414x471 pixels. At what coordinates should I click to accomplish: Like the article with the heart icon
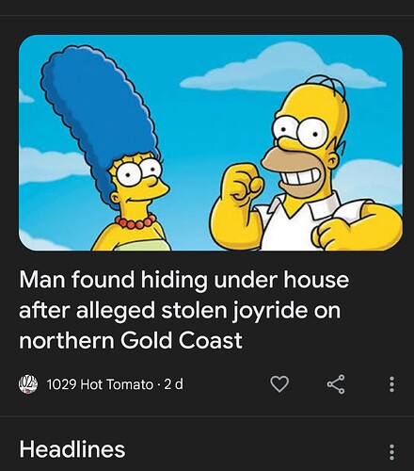[x=279, y=384]
